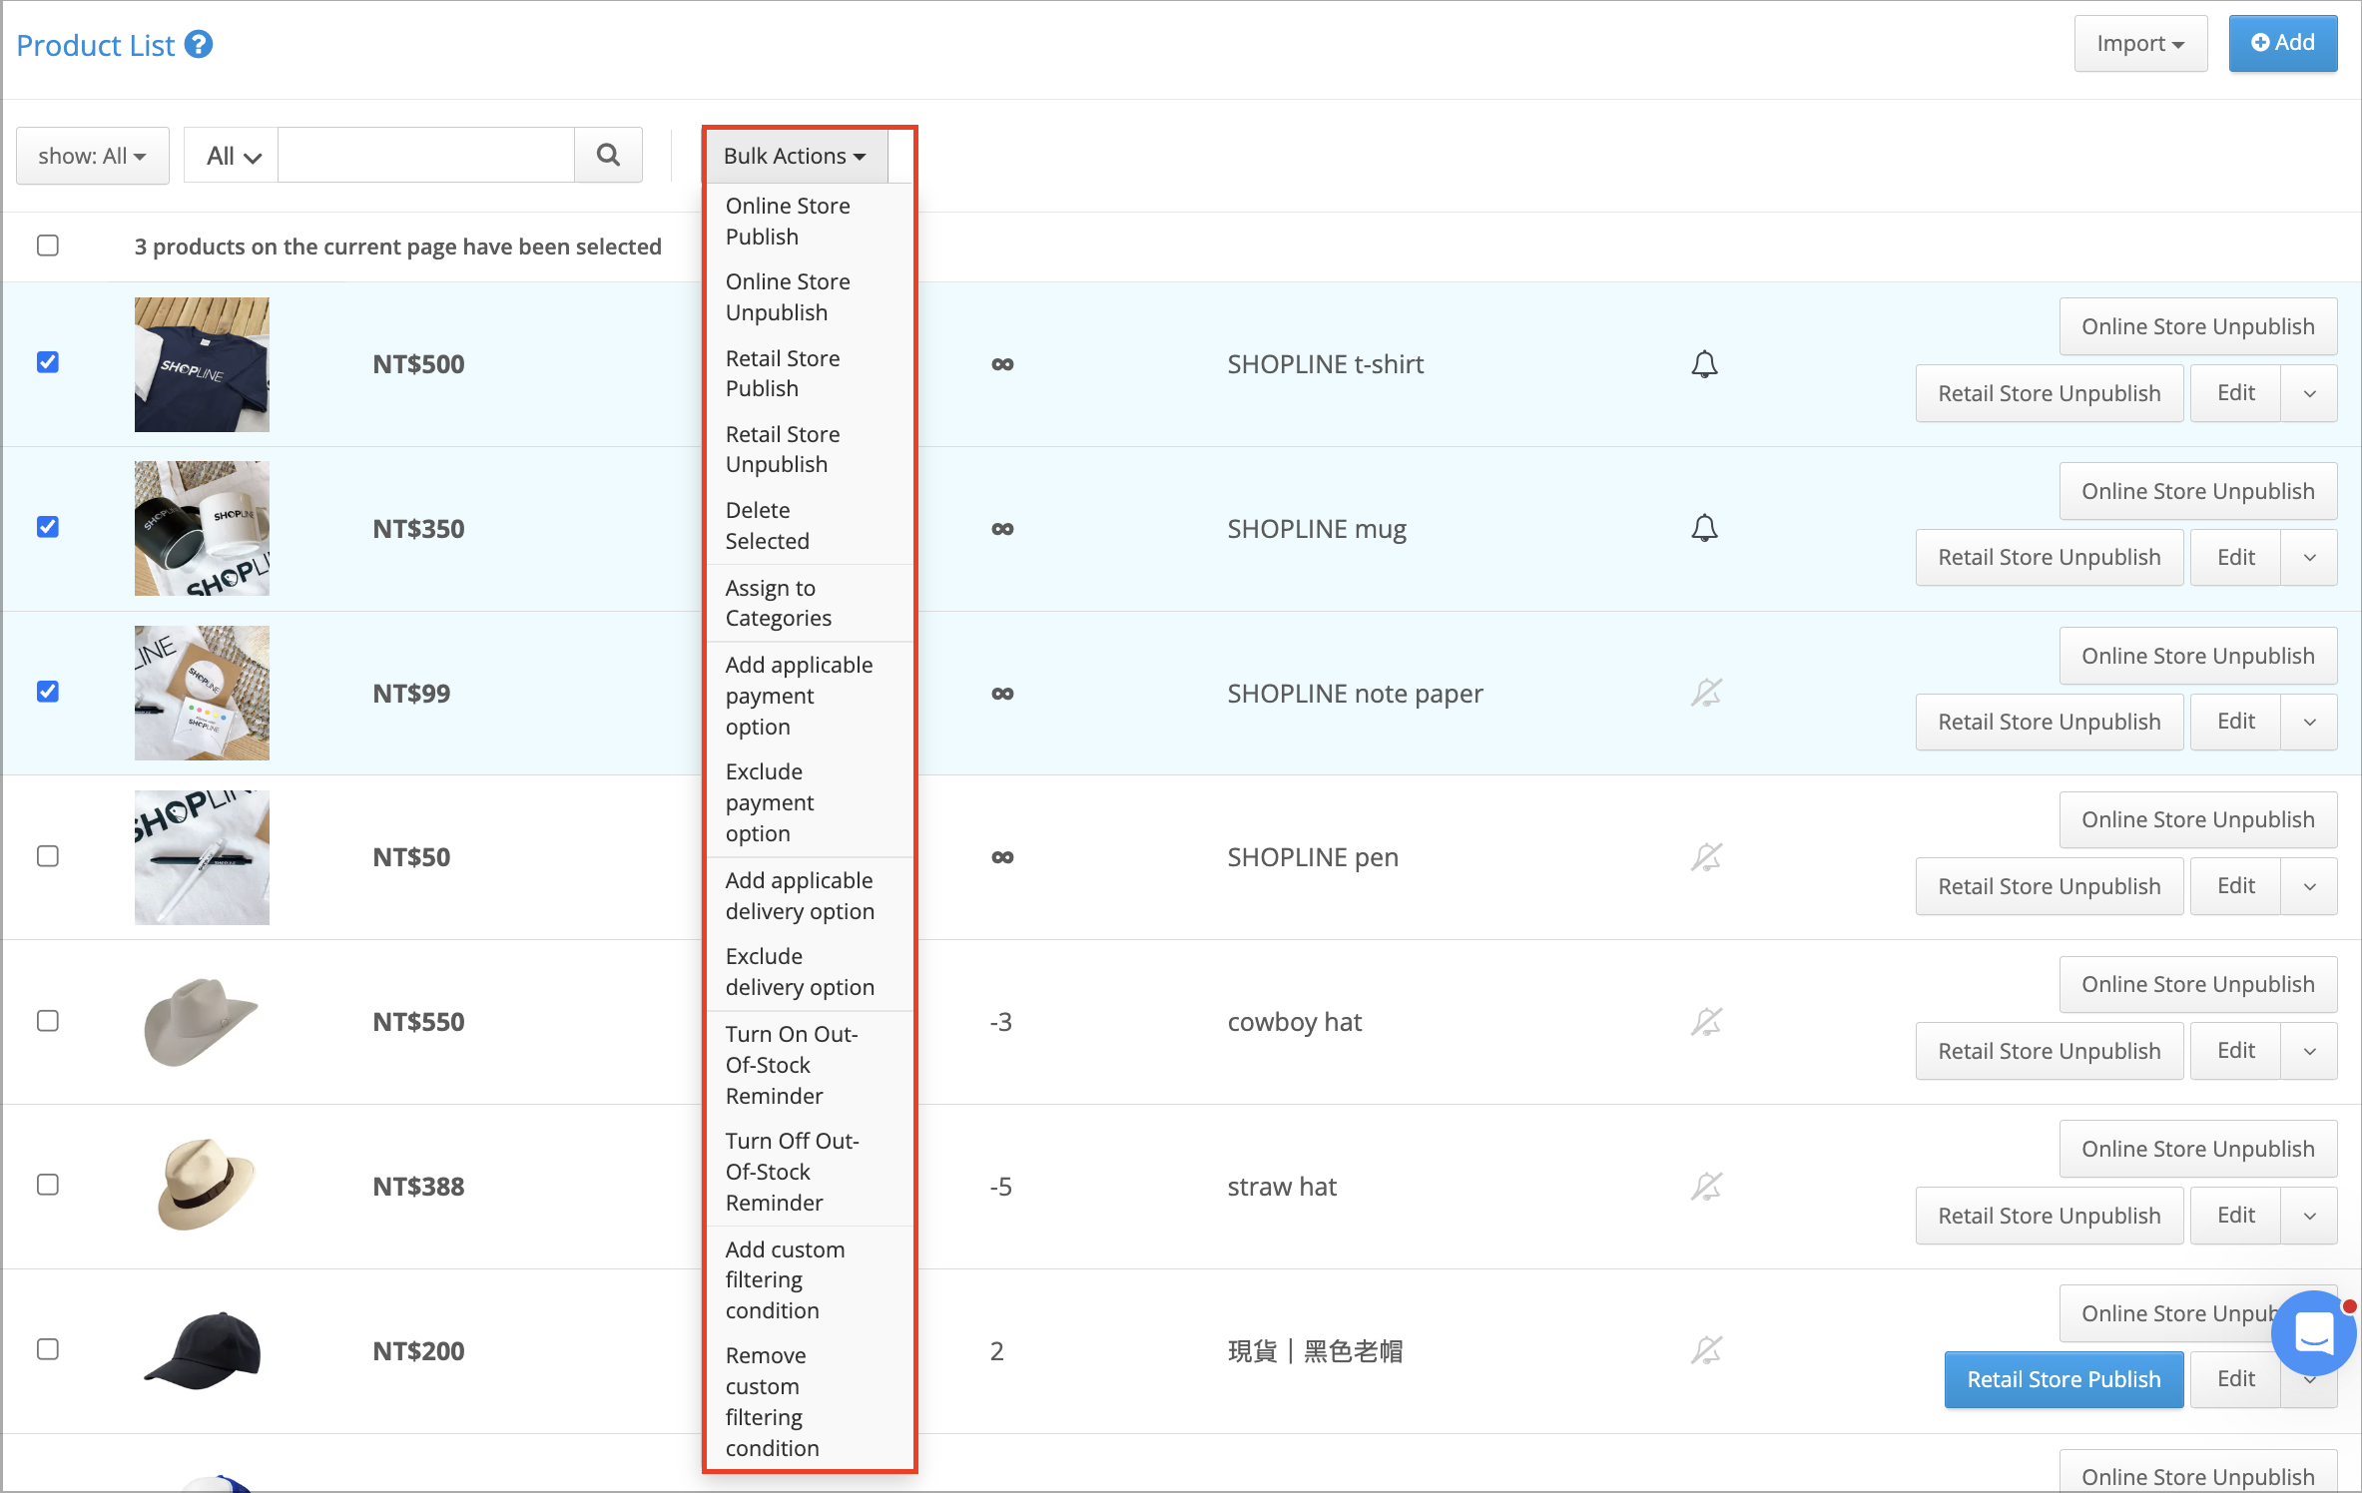
Task: Open the SHOPLINE mug product thumbnail
Action: 202,529
